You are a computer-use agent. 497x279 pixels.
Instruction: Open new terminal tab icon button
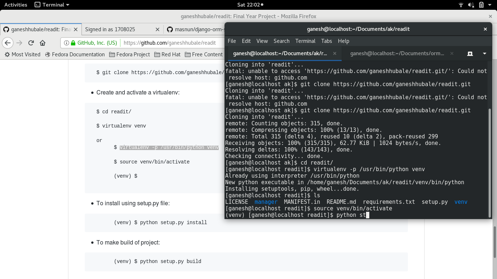tap(470, 53)
